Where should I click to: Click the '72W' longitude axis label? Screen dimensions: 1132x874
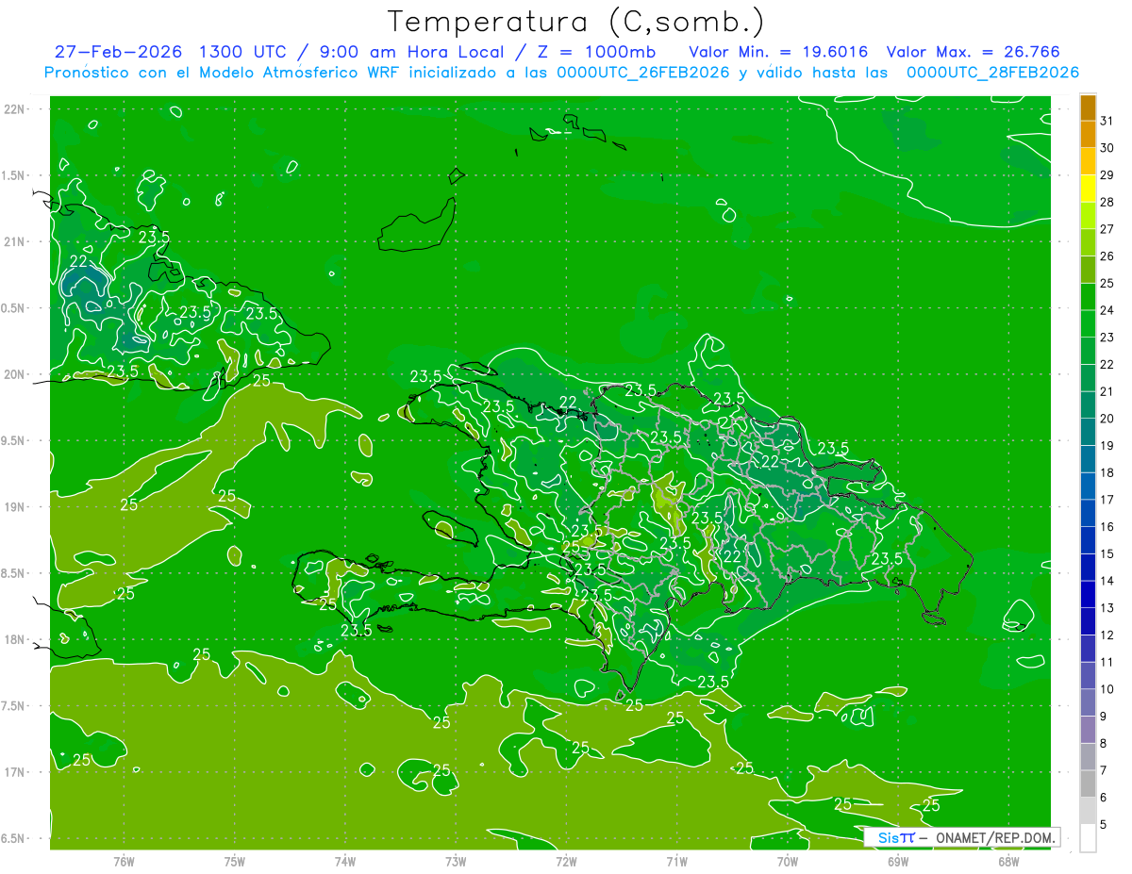pyautogui.click(x=566, y=861)
